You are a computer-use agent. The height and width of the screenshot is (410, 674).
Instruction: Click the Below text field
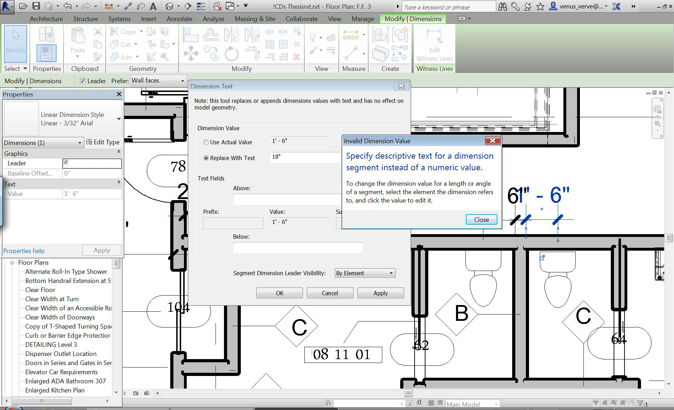click(x=298, y=248)
